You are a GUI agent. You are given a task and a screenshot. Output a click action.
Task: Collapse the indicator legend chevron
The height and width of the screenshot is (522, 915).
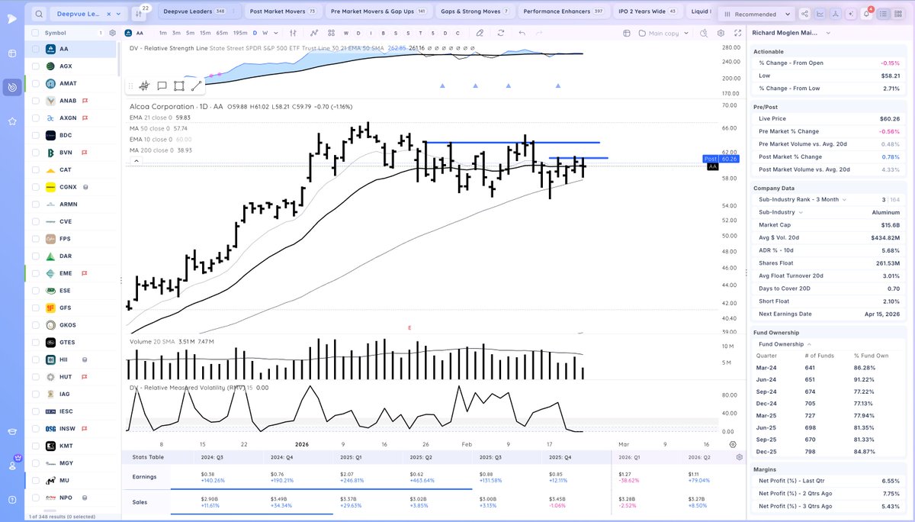tap(136, 161)
